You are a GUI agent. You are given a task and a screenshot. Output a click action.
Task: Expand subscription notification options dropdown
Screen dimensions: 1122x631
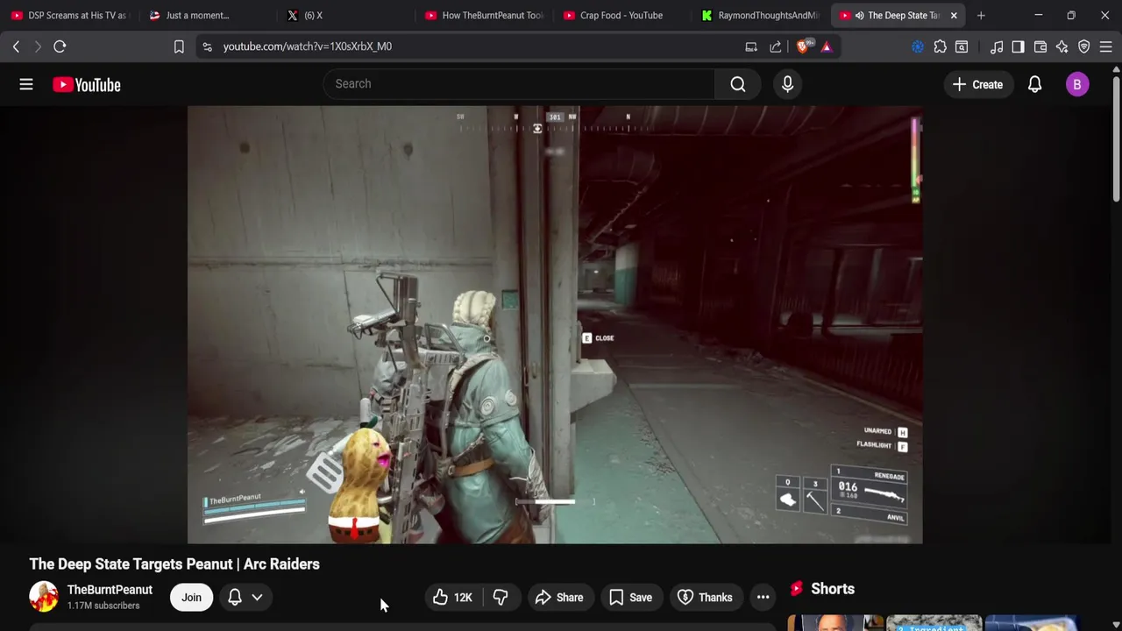[245, 598]
